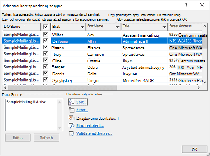Open the Sort... link
The height and width of the screenshot is (156, 210).
coord(82,102)
